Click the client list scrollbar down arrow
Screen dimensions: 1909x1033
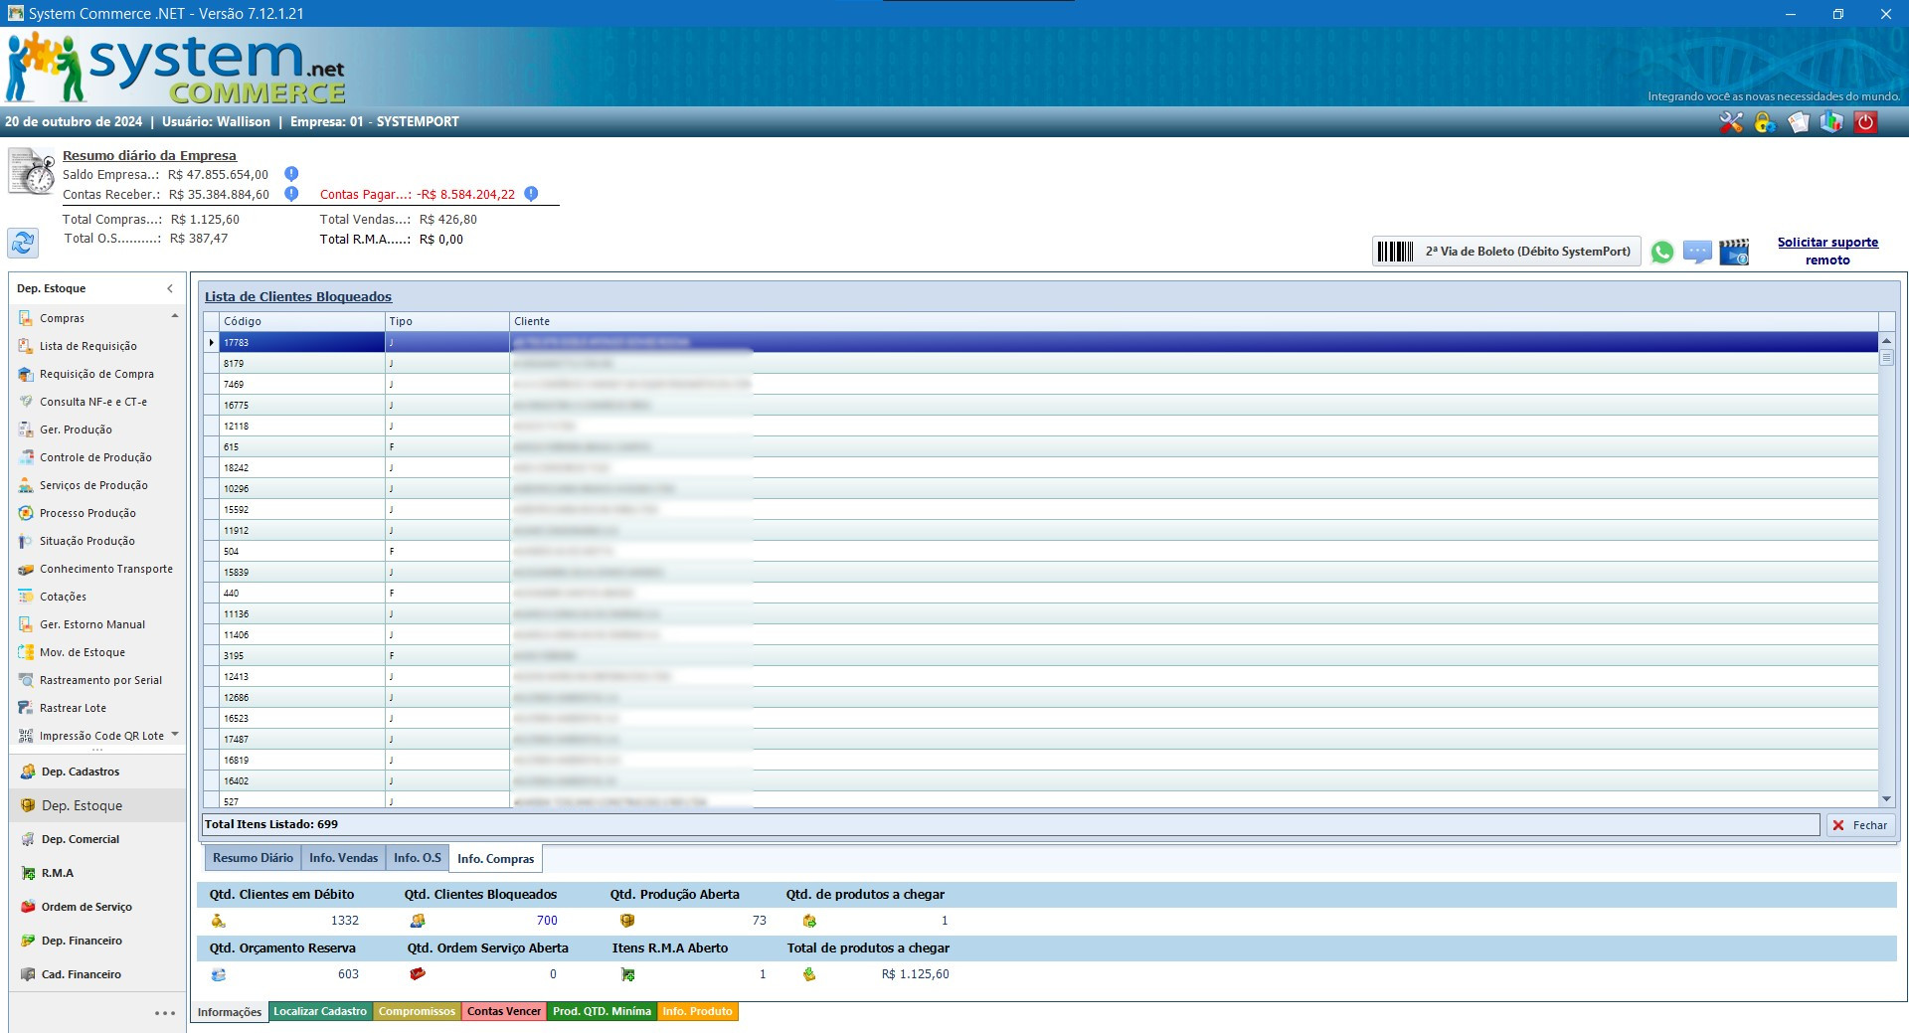click(x=1886, y=799)
